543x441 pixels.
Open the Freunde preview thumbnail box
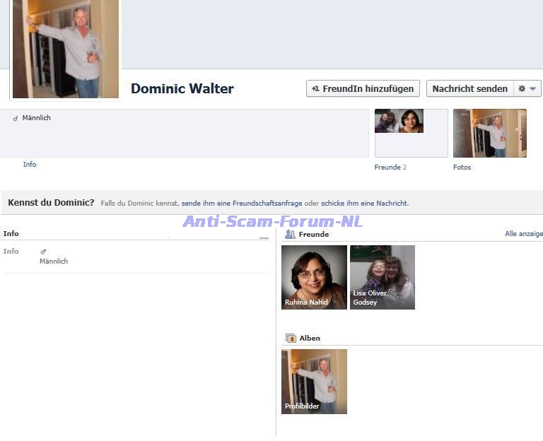[411, 133]
